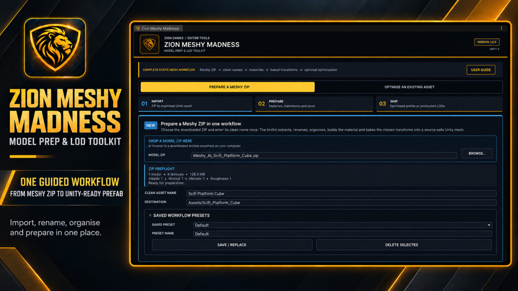Open the User Guide

481,70
